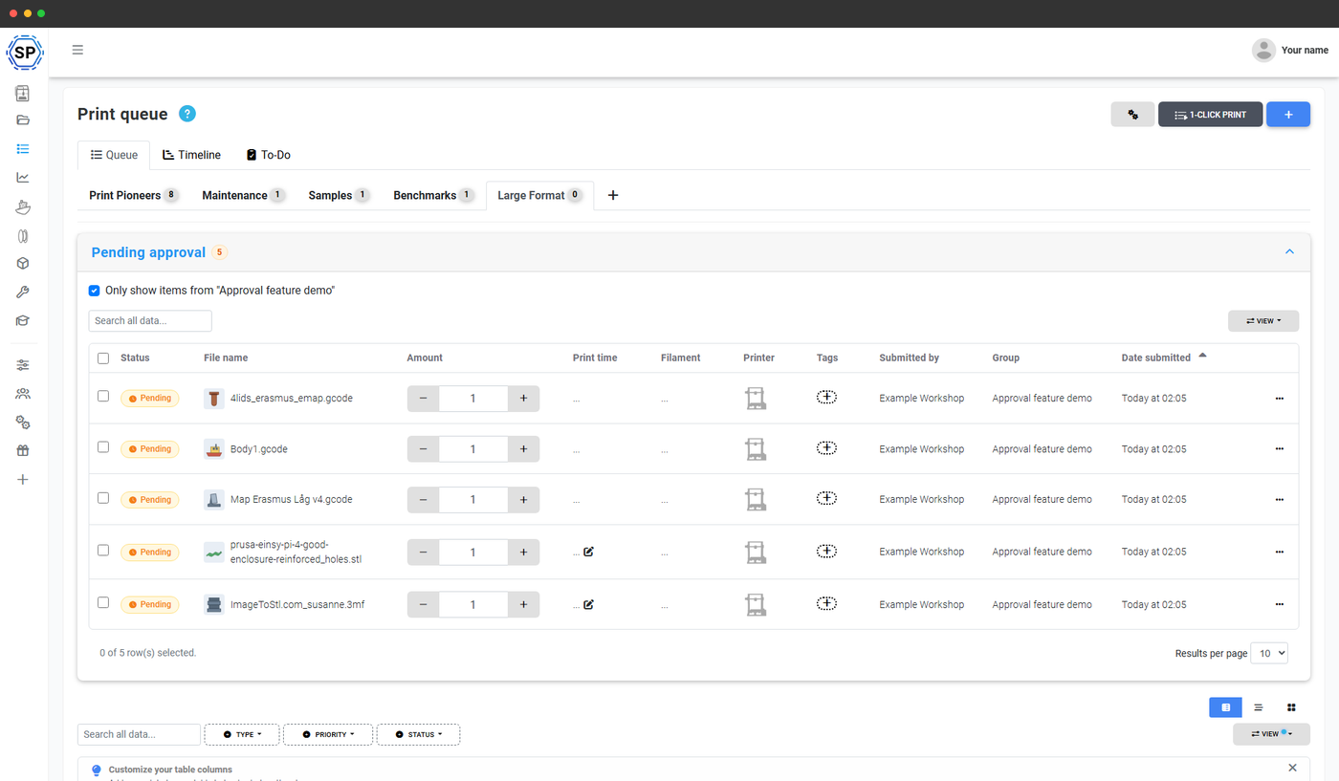The height and width of the screenshot is (781, 1339).
Task: Add a new queue group tab
Action: (613, 195)
